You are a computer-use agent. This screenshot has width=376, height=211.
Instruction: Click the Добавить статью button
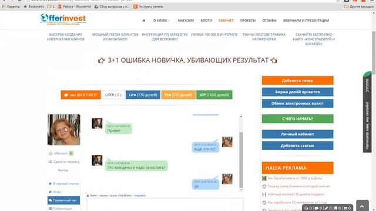(298, 145)
